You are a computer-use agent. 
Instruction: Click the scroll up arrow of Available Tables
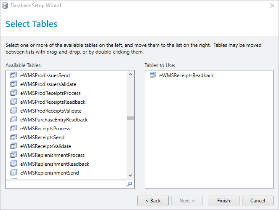coord(130,74)
